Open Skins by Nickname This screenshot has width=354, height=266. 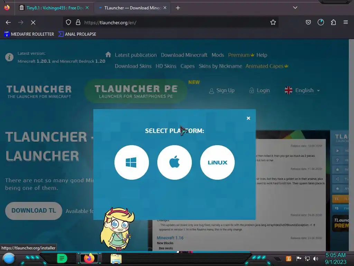220,66
